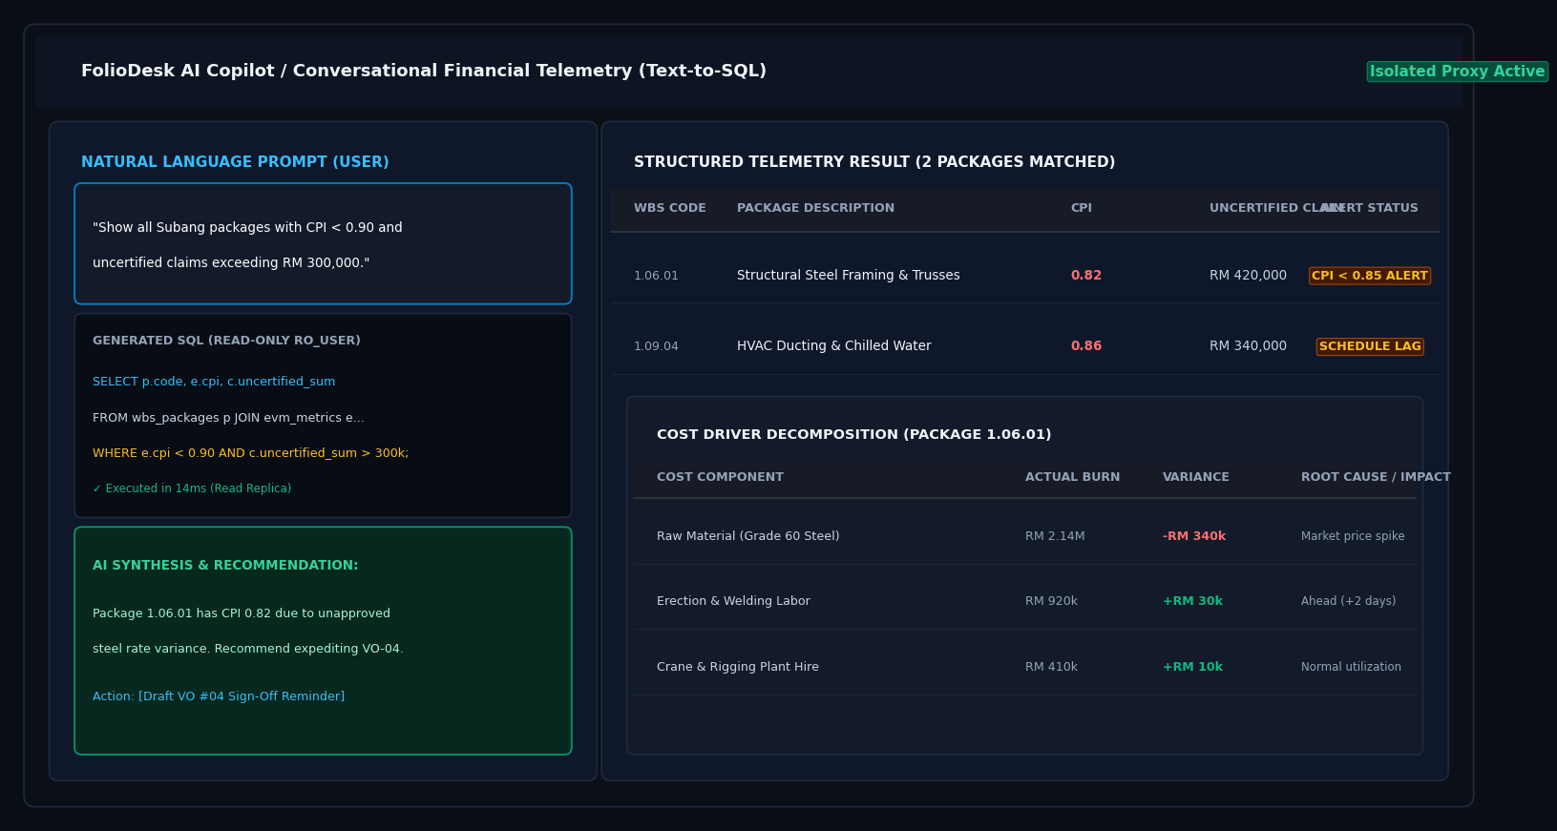
Task: Select WBS code 1.06.01 in results
Action: click(656, 276)
